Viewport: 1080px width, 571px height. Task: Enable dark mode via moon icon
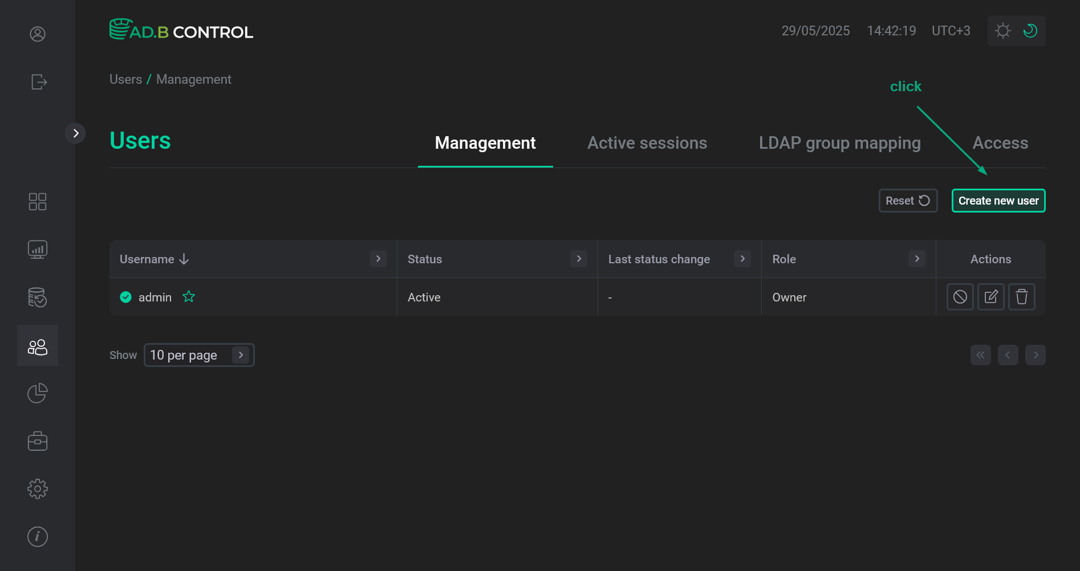coord(1030,30)
